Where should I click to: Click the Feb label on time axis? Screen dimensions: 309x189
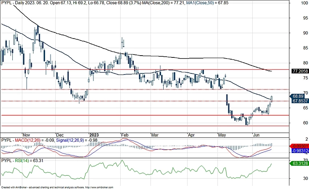click(x=125, y=135)
